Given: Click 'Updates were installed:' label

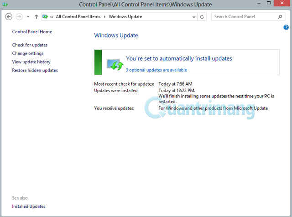Looking at the screenshot, I should [116, 91].
